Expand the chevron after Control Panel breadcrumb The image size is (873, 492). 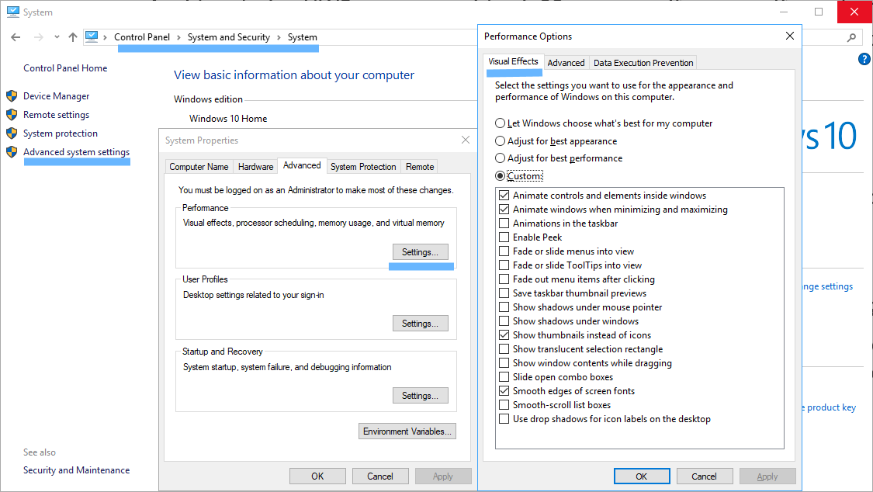pyautogui.click(x=178, y=37)
